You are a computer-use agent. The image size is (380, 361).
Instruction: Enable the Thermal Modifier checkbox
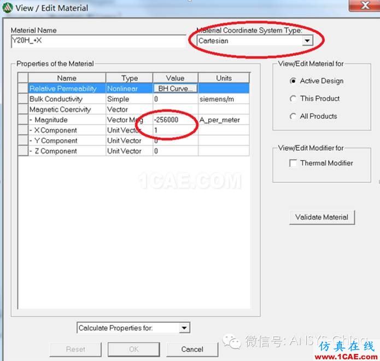click(x=293, y=163)
